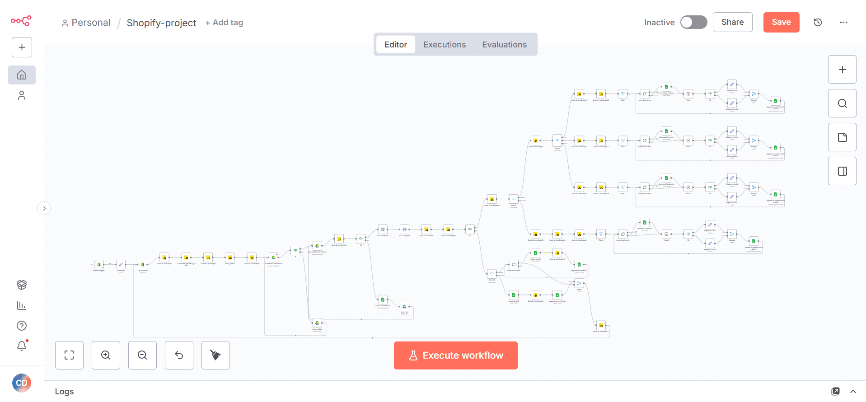This screenshot has height=402, width=866.
Task: Open the Insights bar chart icon
Action: point(22,305)
